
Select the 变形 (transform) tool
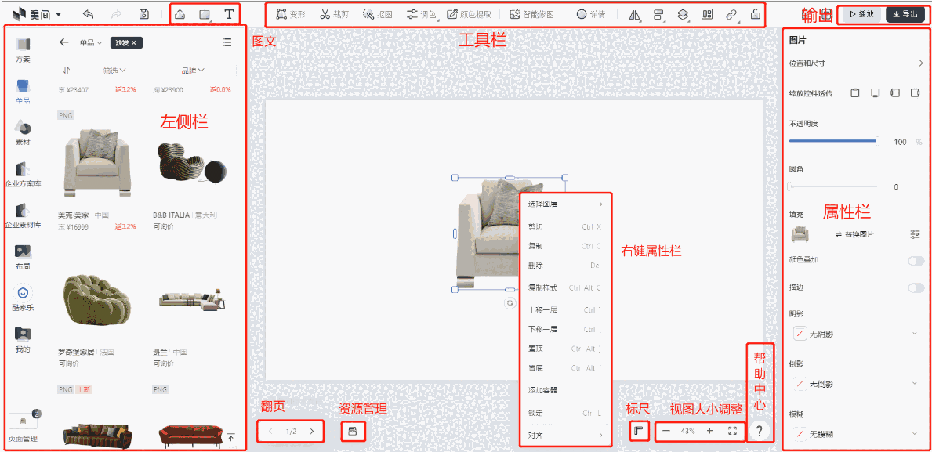tap(291, 13)
